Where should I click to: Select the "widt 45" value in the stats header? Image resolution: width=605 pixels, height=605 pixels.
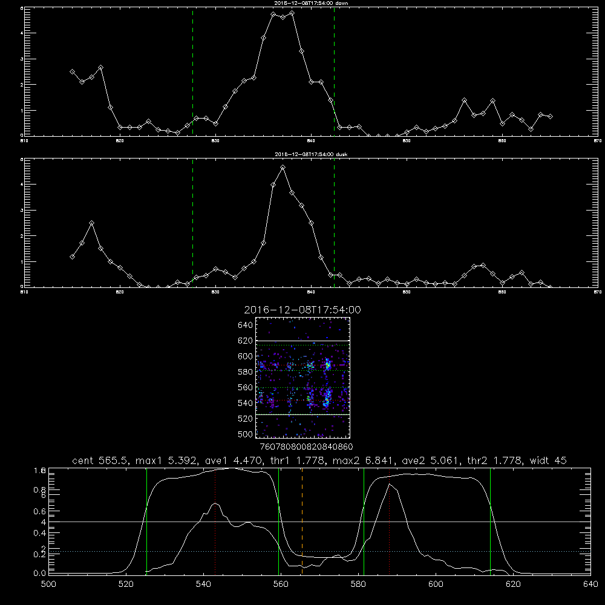pos(548,460)
